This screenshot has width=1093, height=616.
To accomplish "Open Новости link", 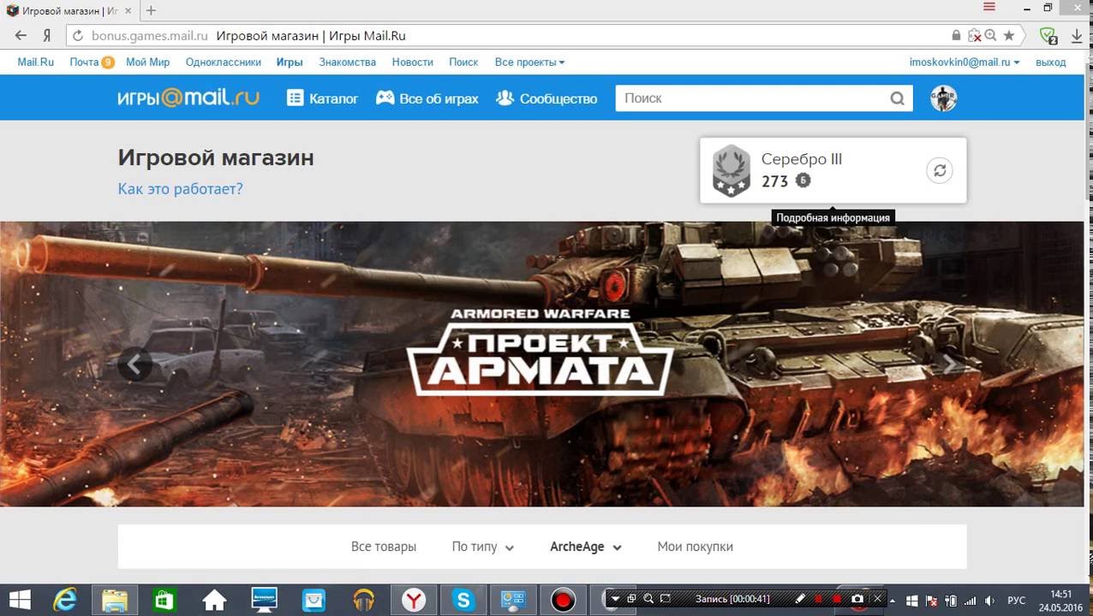I will pos(412,62).
